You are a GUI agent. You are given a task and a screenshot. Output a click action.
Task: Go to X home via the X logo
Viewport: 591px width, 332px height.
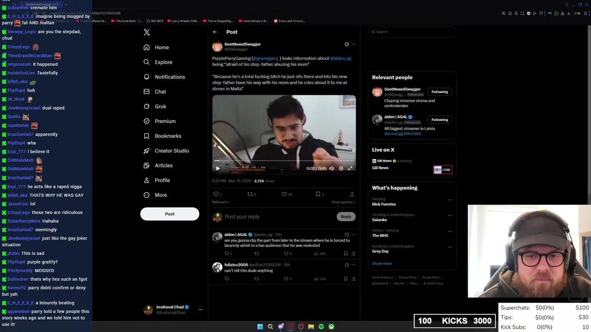click(147, 32)
